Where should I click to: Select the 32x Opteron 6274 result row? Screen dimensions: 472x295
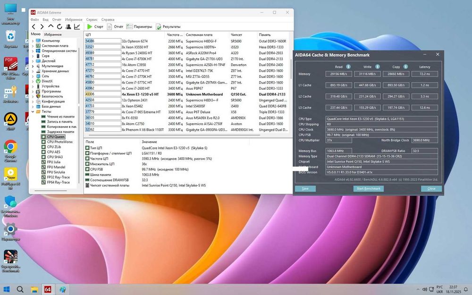click(x=186, y=41)
